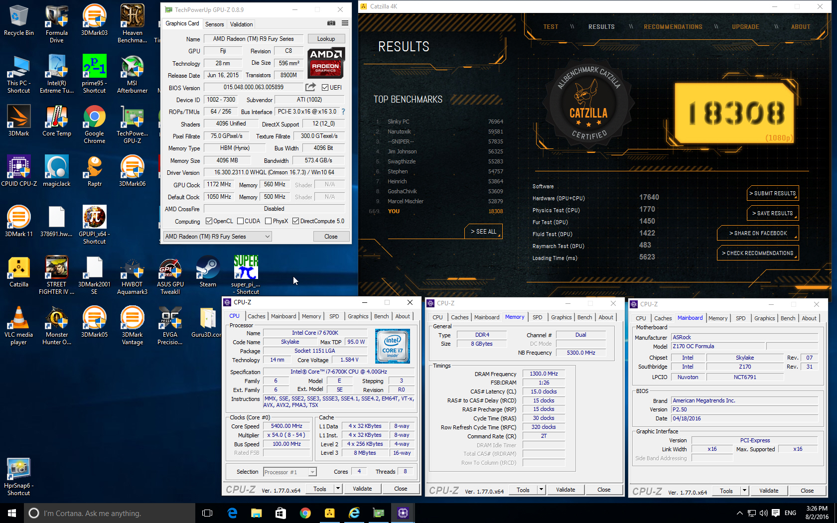The width and height of the screenshot is (837, 523).
Task: Expand Tools dropdown arrow in CPU-Z Mainboard window
Action: click(744, 491)
